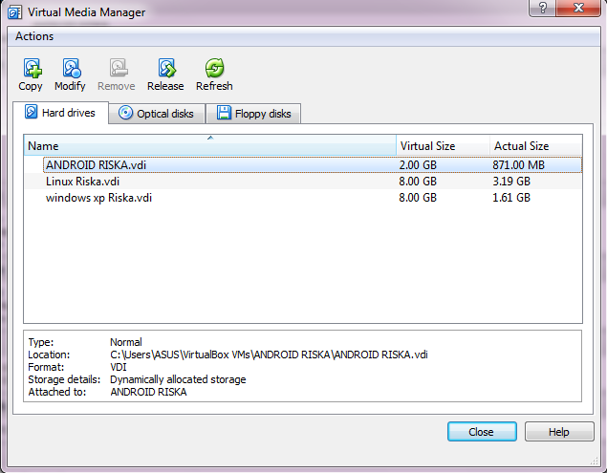
Task: Click 2.00 GB virtual size of ANDROID RISKA
Action: point(418,165)
